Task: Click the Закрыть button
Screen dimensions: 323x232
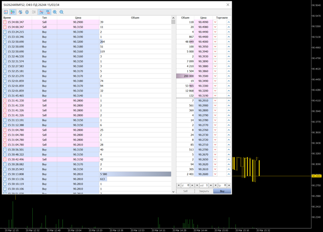Action: click(x=204, y=191)
